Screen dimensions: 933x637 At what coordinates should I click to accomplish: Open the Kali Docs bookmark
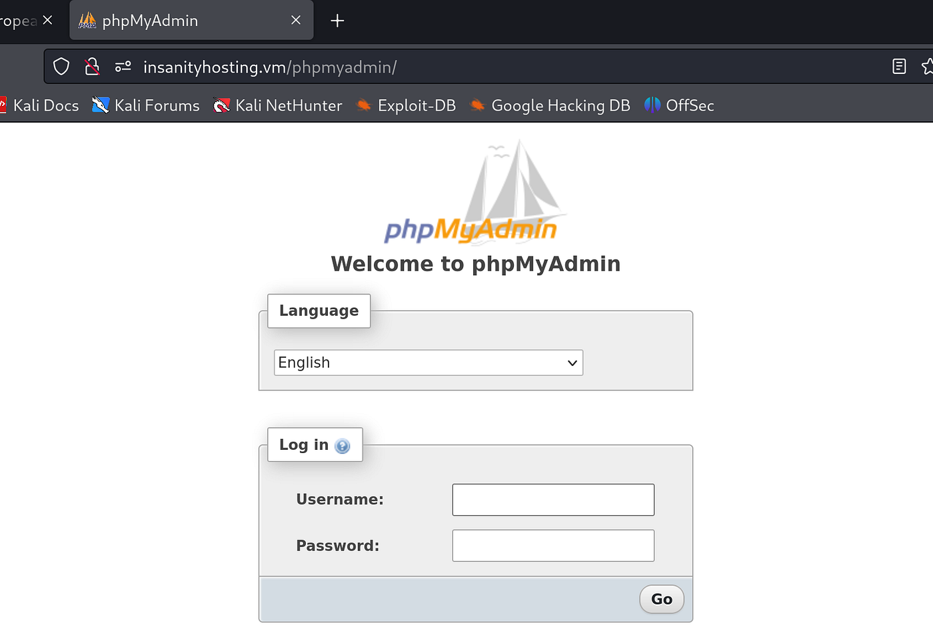pos(39,105)
